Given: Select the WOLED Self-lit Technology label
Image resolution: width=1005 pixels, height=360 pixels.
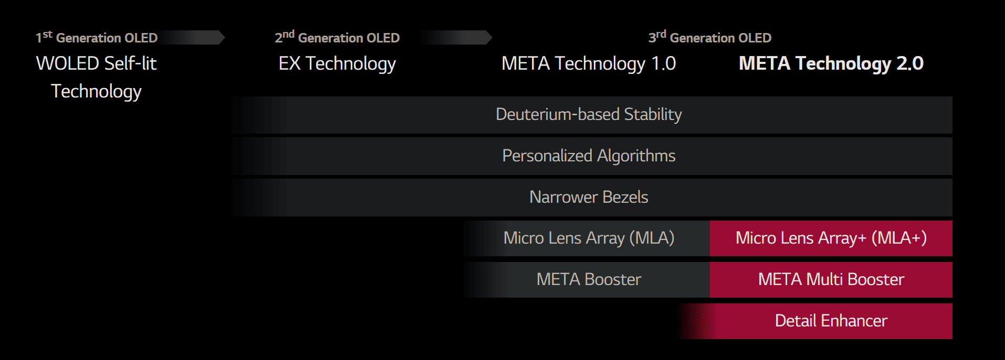Looking at the screenshot, I should [x=97, y=77].
